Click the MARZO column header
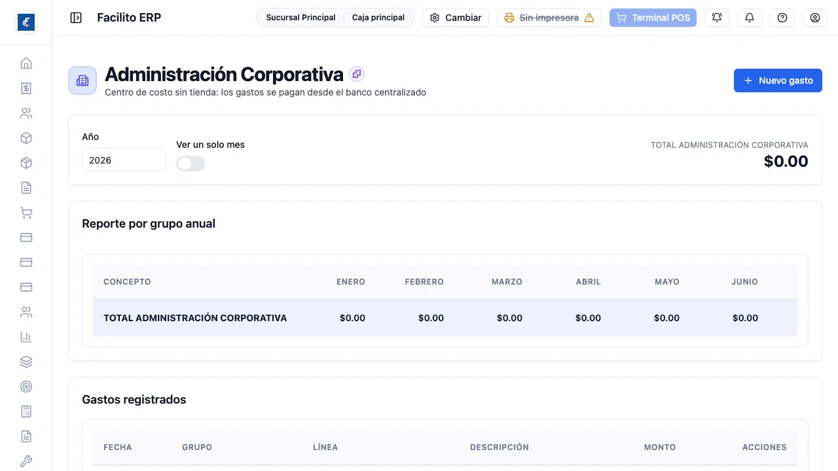This screenshot has width=838, height=471. click(x=507, y=282)
